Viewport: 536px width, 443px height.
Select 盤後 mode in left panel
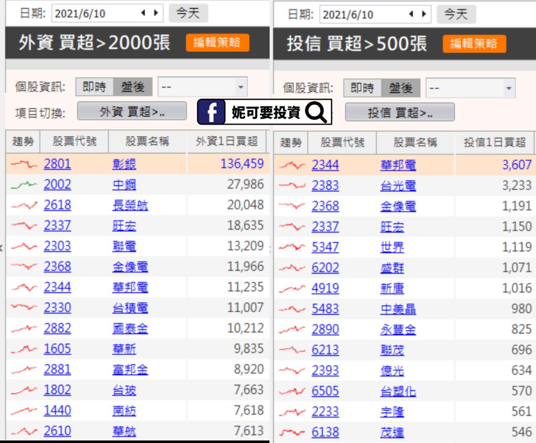click(133, 87)
